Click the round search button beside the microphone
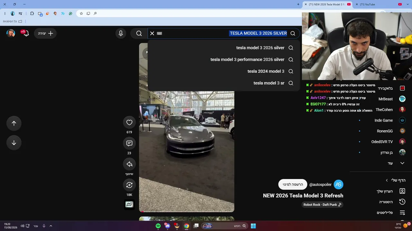 (x=139, y=33)
